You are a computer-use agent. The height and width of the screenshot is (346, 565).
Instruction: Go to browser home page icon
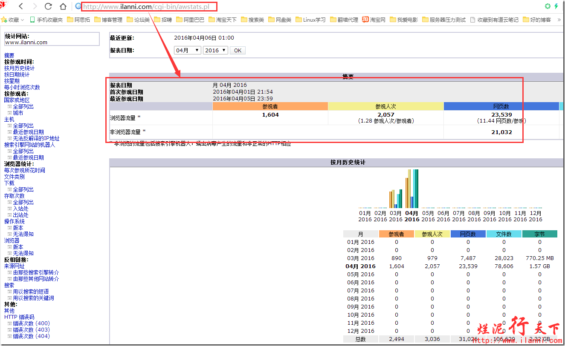(x=63, y=6)
